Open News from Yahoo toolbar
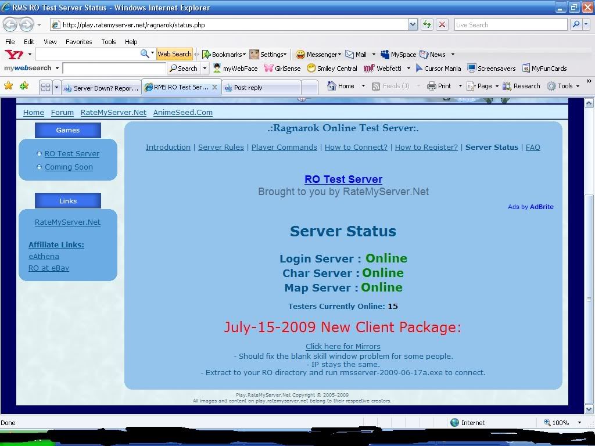Viewport: 595px width, 446px height. pyautogui.click(x=432, y=55)
